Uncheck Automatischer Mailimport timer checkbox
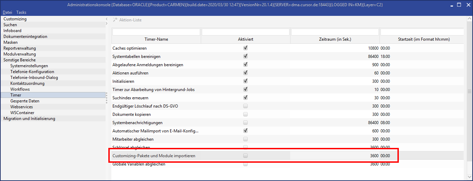The height and width of the screenshot is (181, 473). [246, 131]
